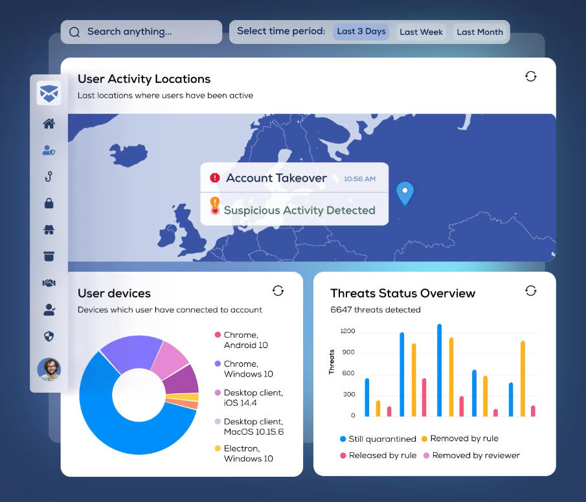Click the magnifier icon in search box
This screenshot has width=586, height=502.
click(x=74, y=32)
